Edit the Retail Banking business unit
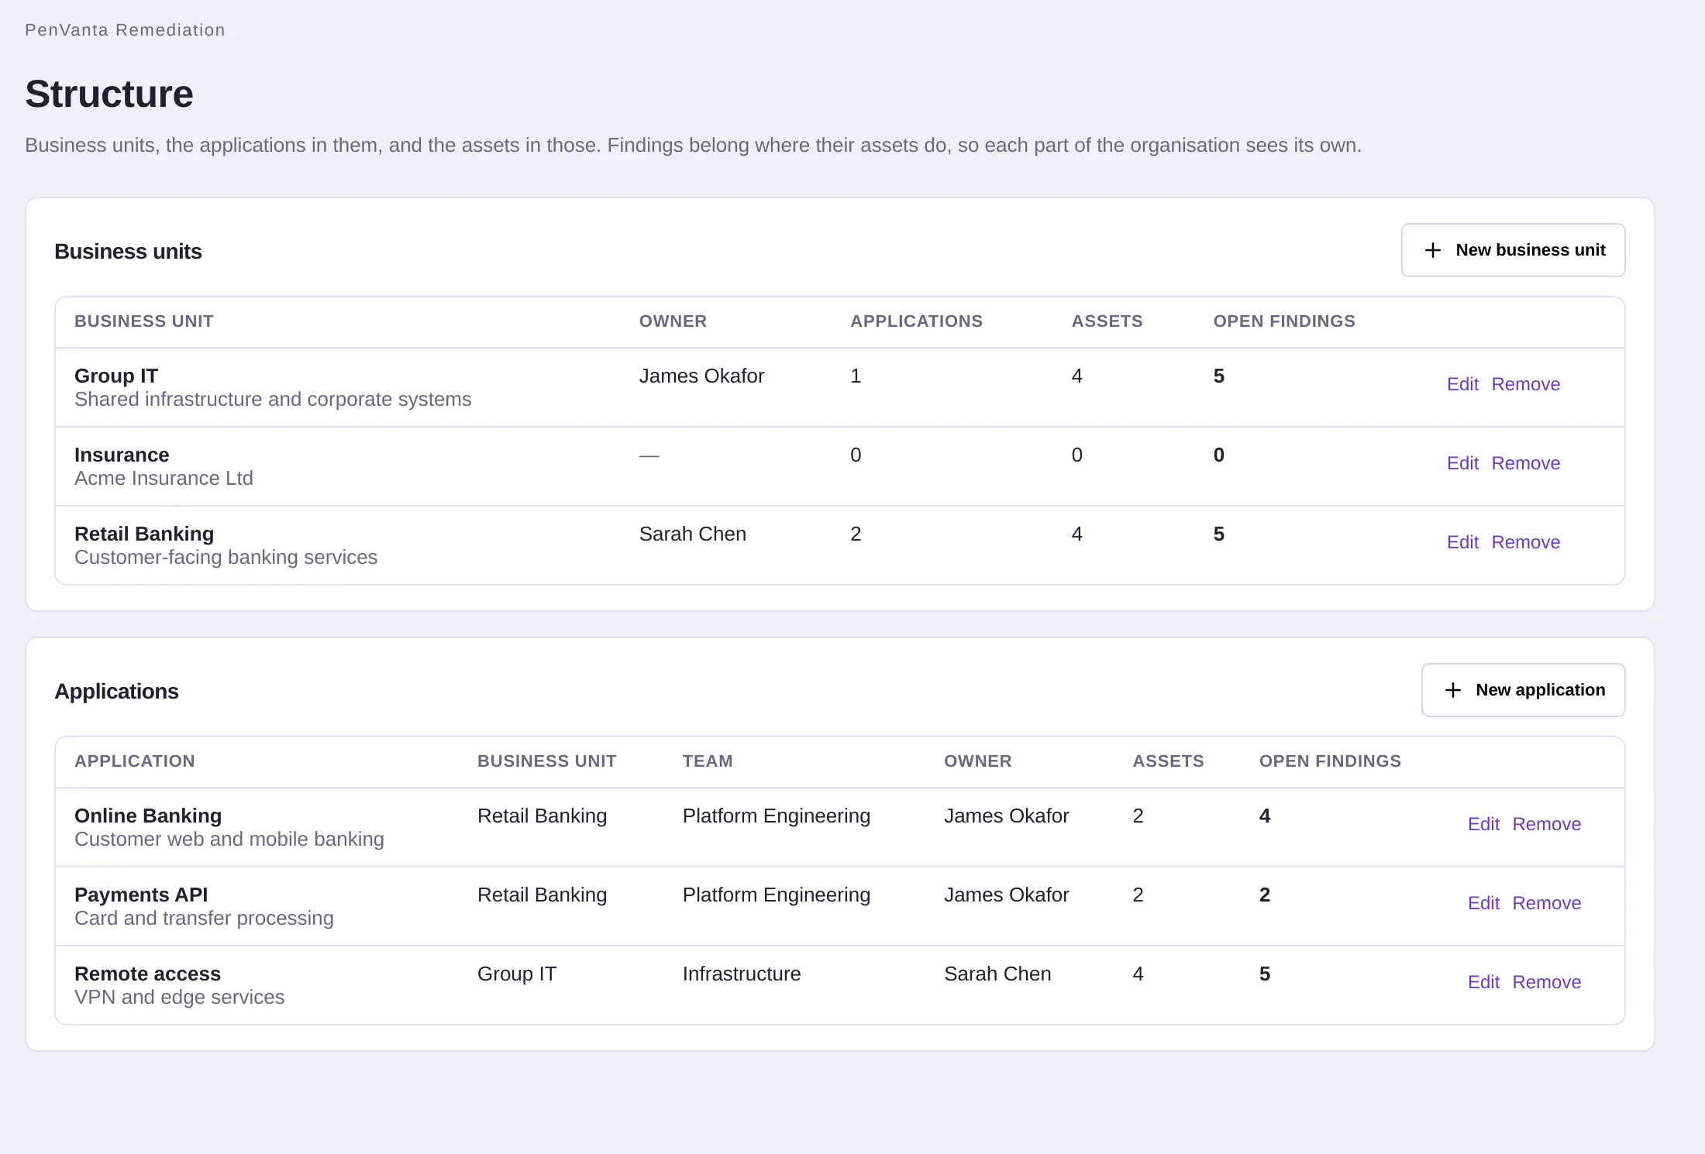 coord(1462,542)
